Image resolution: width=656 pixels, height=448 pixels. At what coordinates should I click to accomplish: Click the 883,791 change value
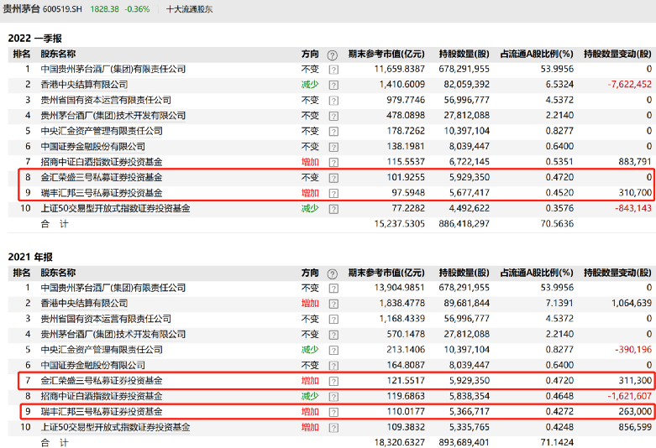click(x=635, y=162)
